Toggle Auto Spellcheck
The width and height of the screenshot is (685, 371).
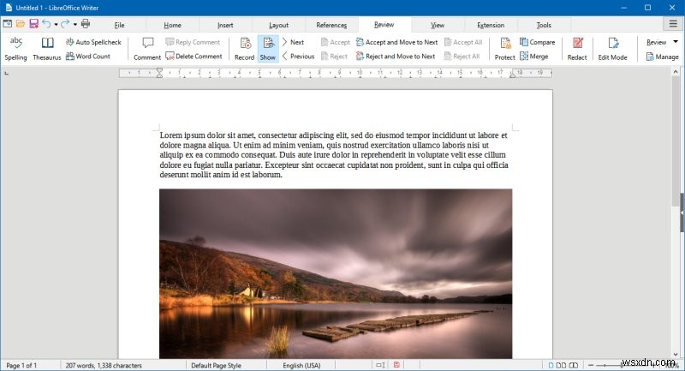pos(93,42)
